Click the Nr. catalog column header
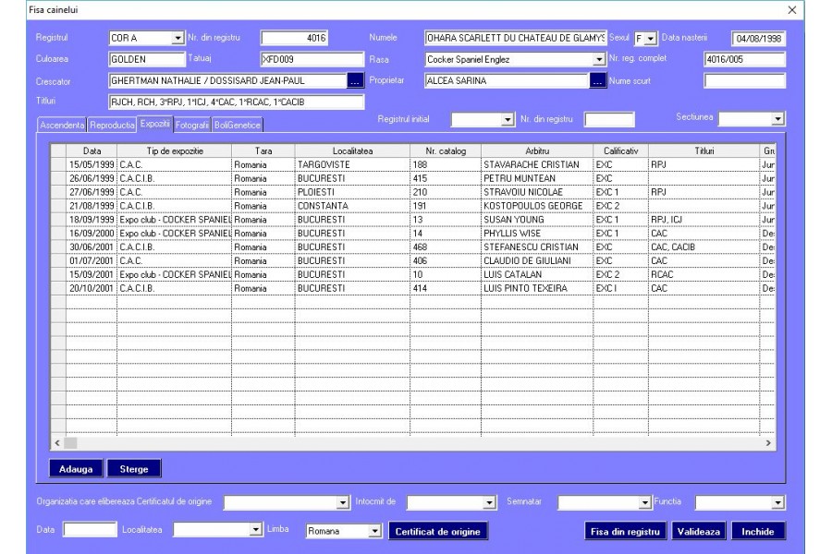This screenshot has height=554, width=832. point(446,151)
